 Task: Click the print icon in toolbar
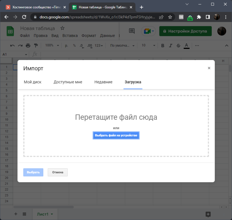28,46
